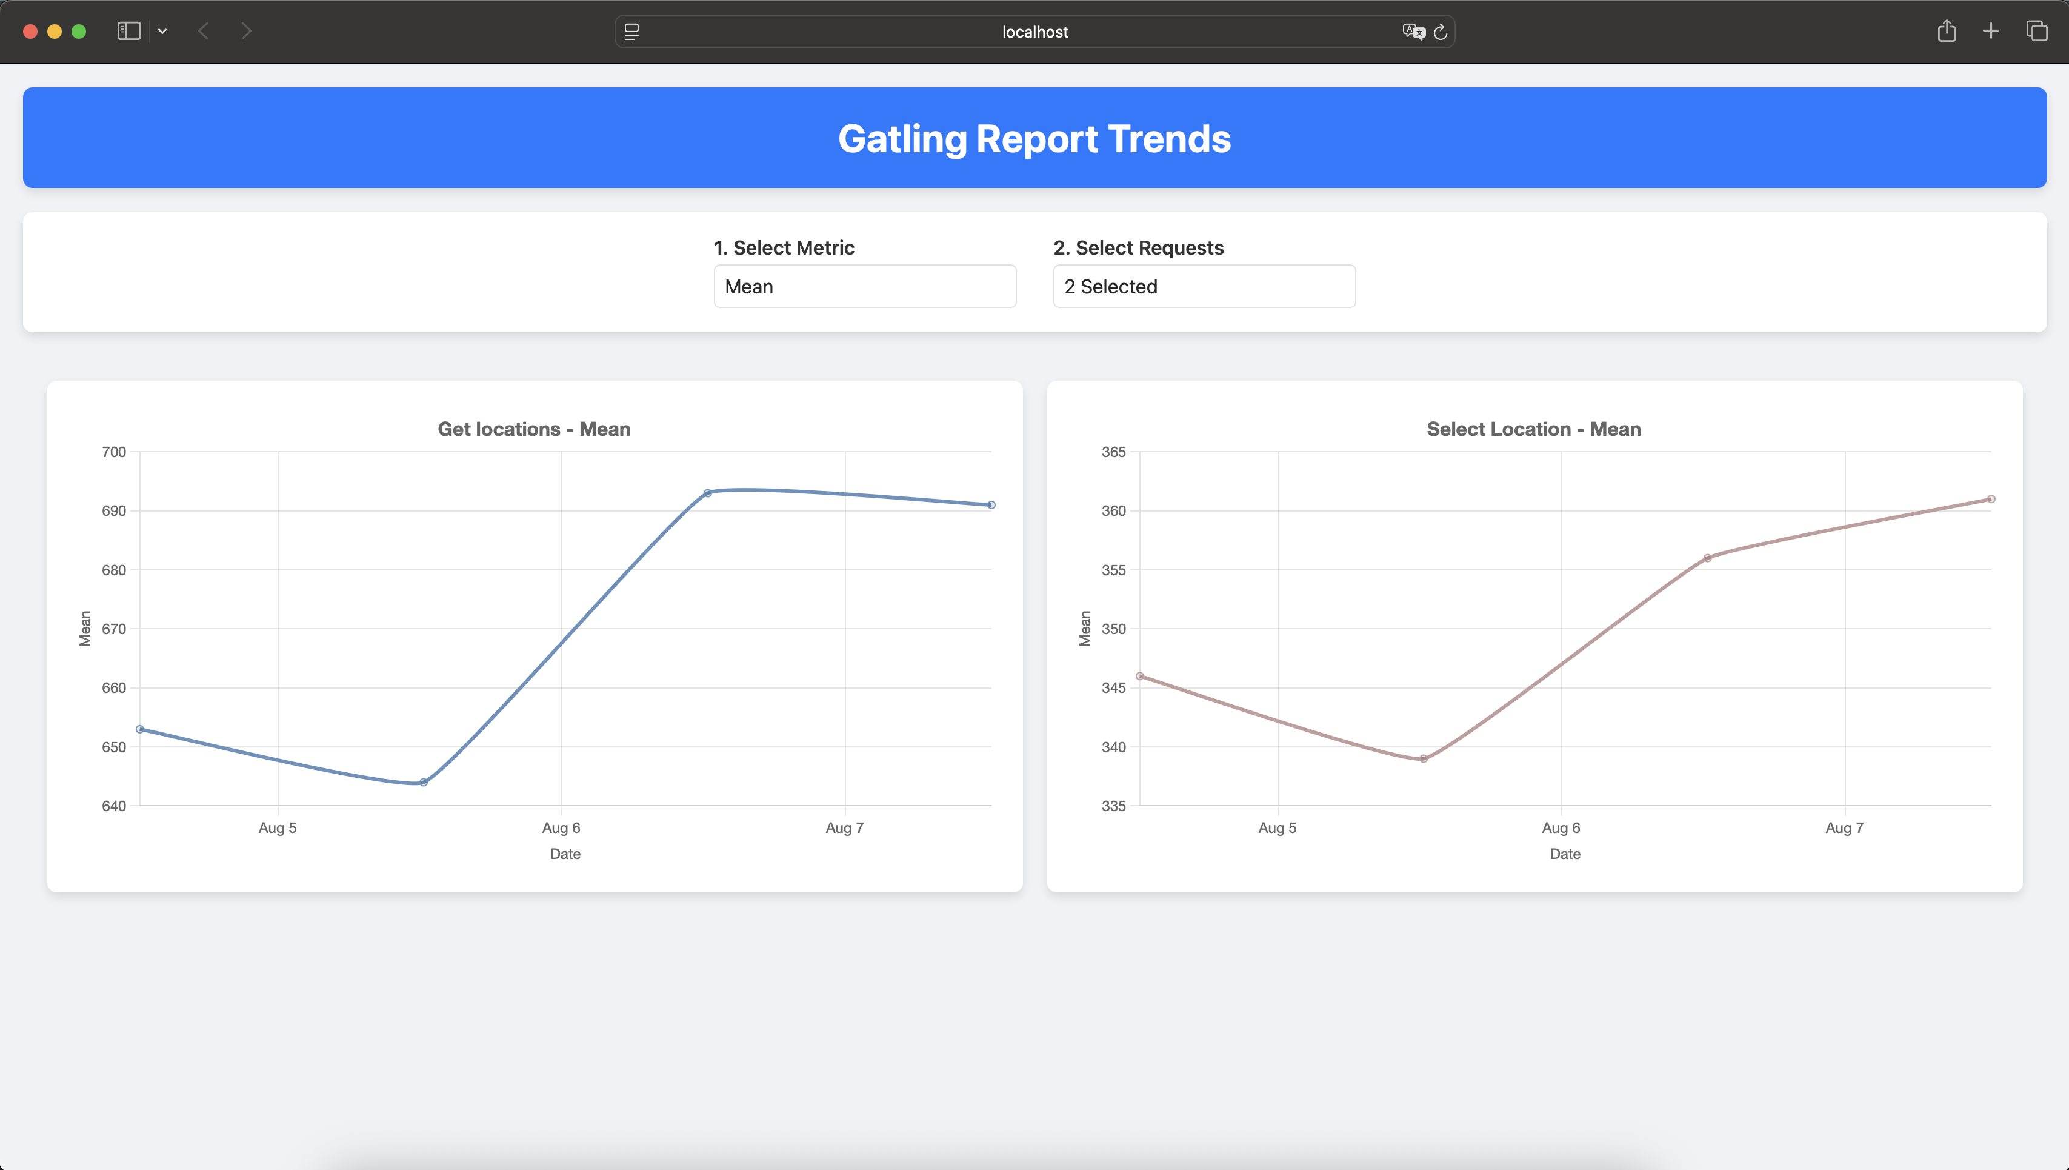Click the page reader icon in address bar
Screen dimensions: 2069x1170
point(631,32)
